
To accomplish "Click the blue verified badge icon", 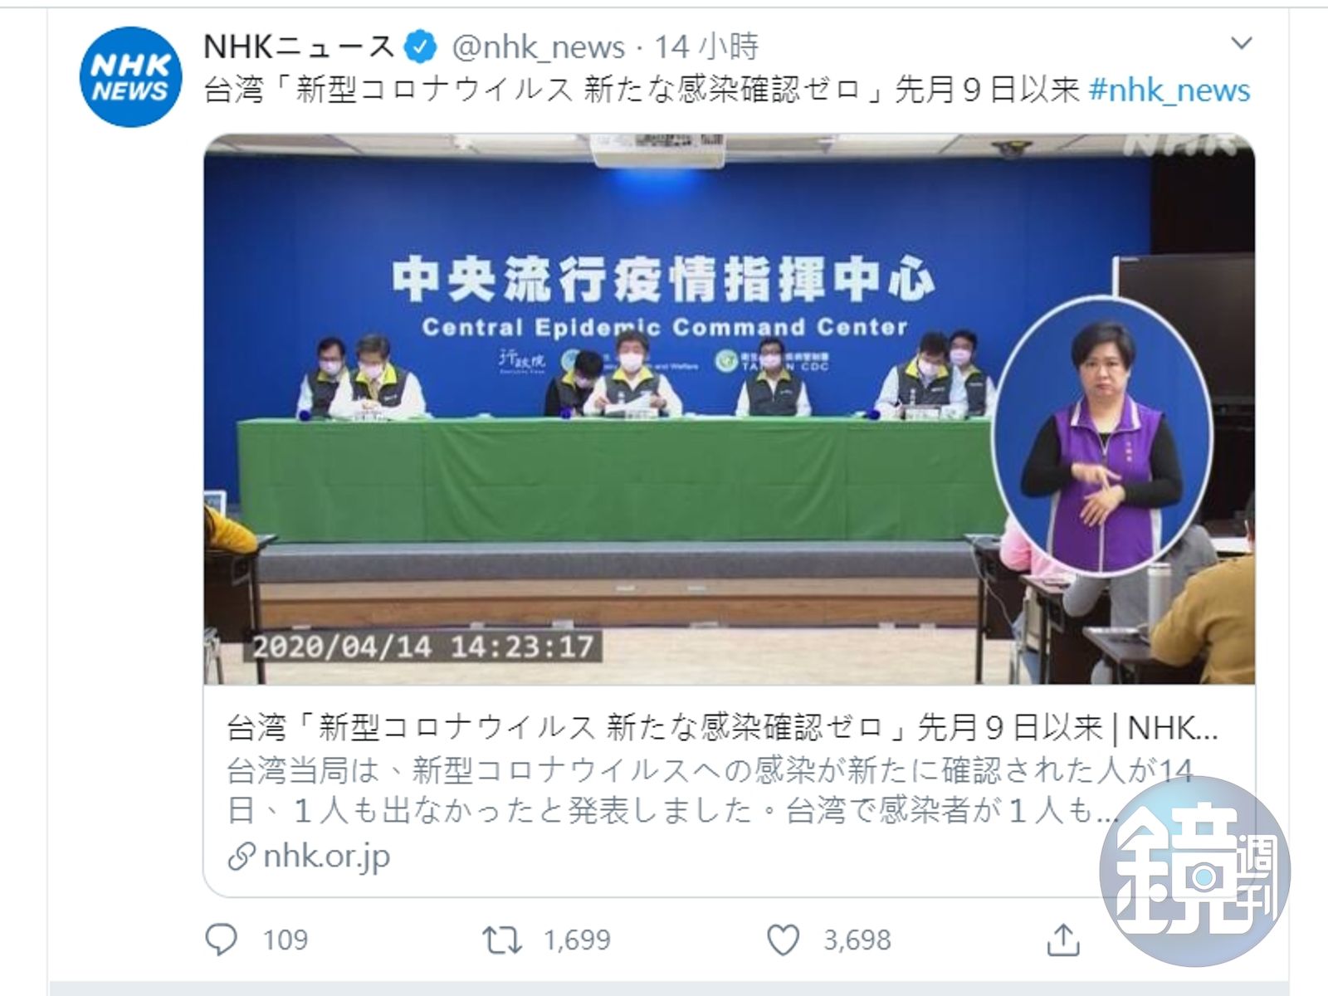I will pyautogui.click(x=419, y=47).
